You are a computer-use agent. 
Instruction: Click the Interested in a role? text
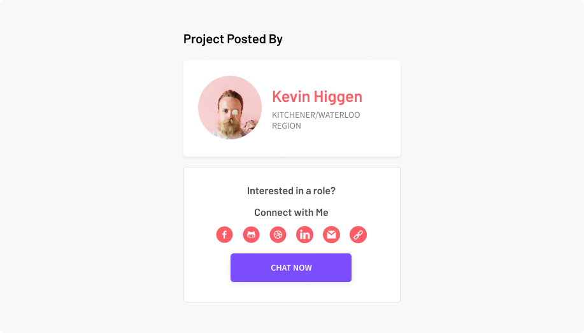coord(291,191)
